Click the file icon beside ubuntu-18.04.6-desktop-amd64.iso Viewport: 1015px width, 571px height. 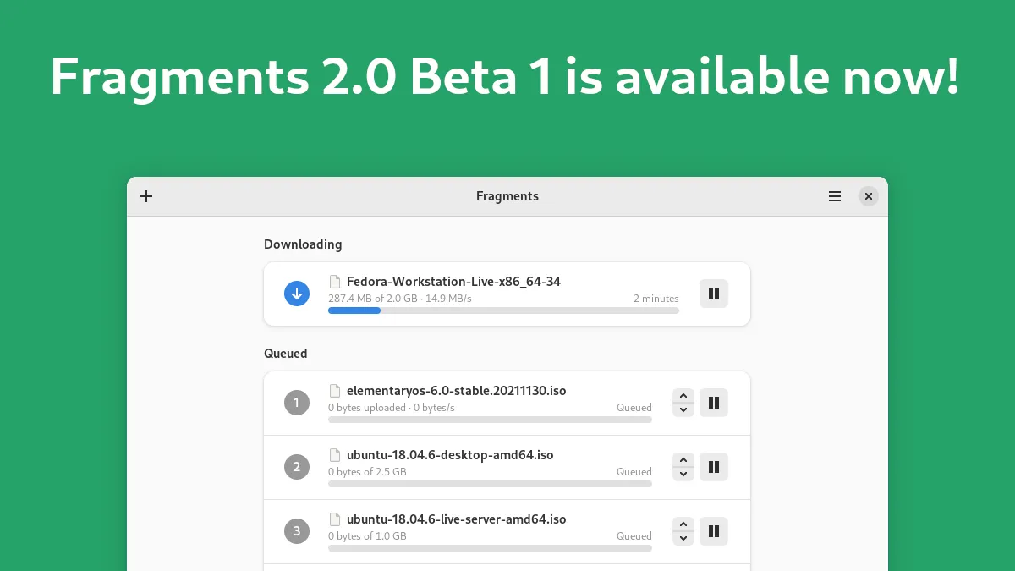coord(335,455)
